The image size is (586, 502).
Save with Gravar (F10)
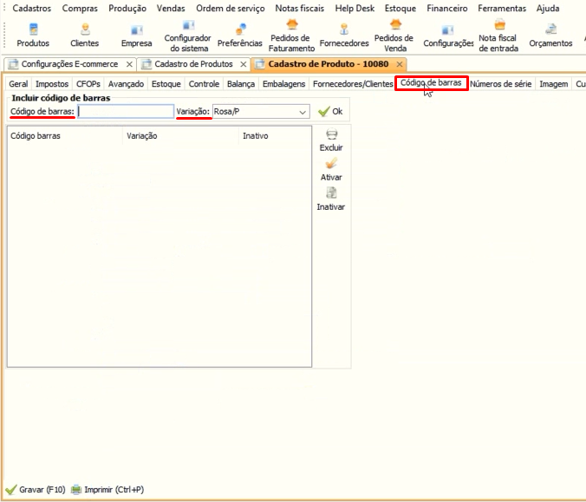tap(36, 490)
